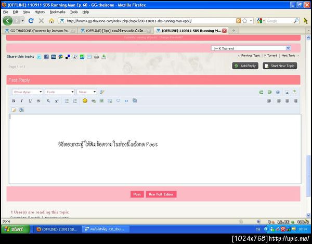Open the Fonts dropdown
This screenshot has height=244, width=312.
pos(60,92)
